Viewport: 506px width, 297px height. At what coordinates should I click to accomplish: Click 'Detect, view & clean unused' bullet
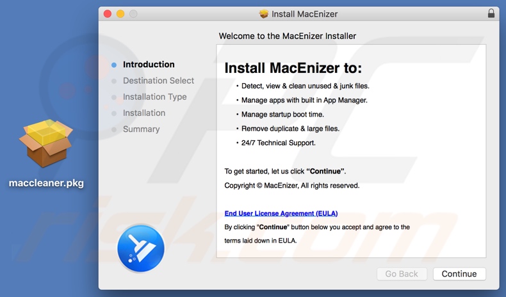306,86
